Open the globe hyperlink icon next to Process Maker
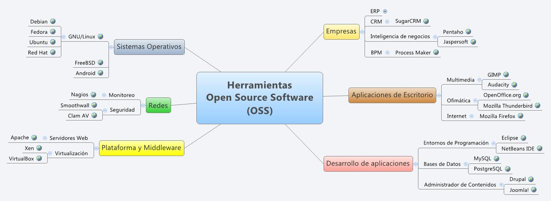This screenshot has width=551, height=201. [x=435, y=52]
